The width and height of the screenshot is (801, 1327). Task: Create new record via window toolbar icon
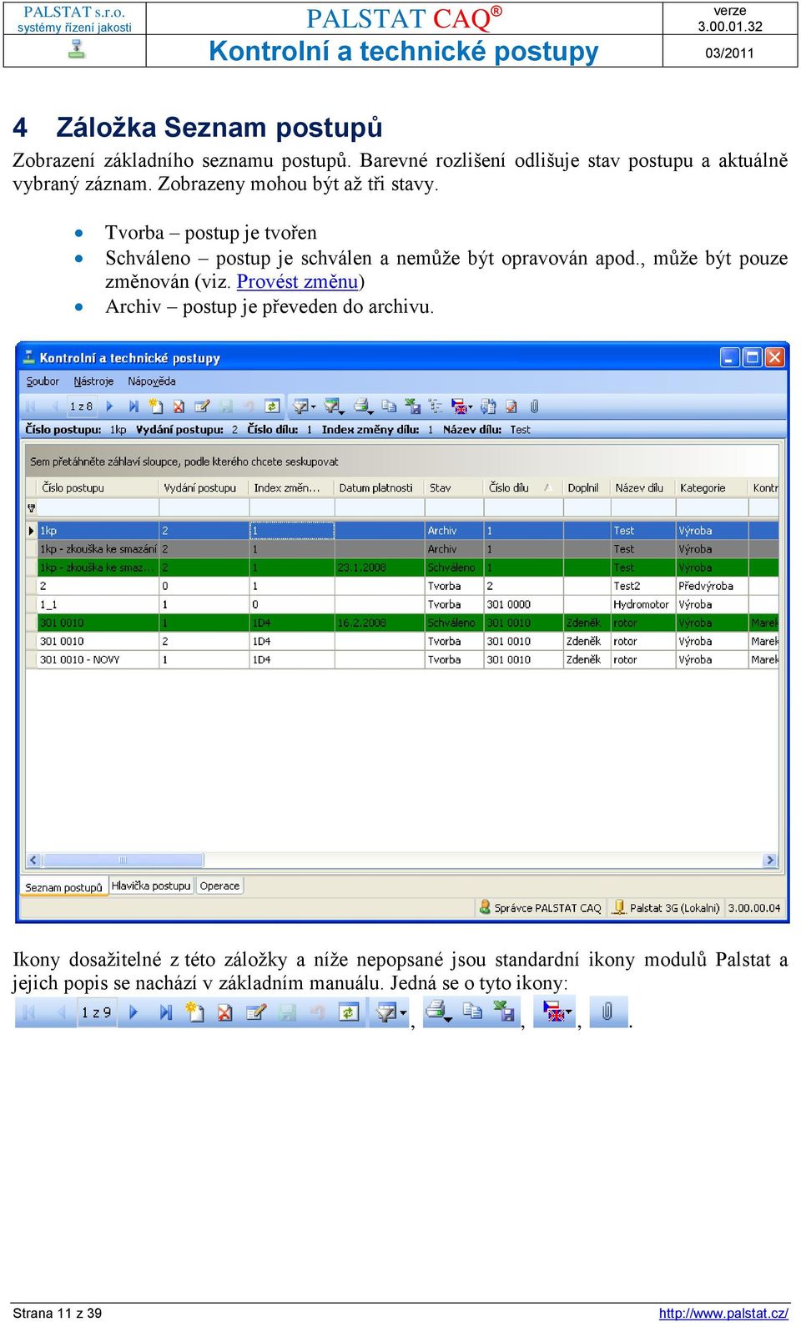[155, 406]
